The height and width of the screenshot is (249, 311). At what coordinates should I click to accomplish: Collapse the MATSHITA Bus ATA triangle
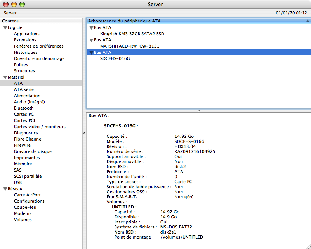(91, 40)
